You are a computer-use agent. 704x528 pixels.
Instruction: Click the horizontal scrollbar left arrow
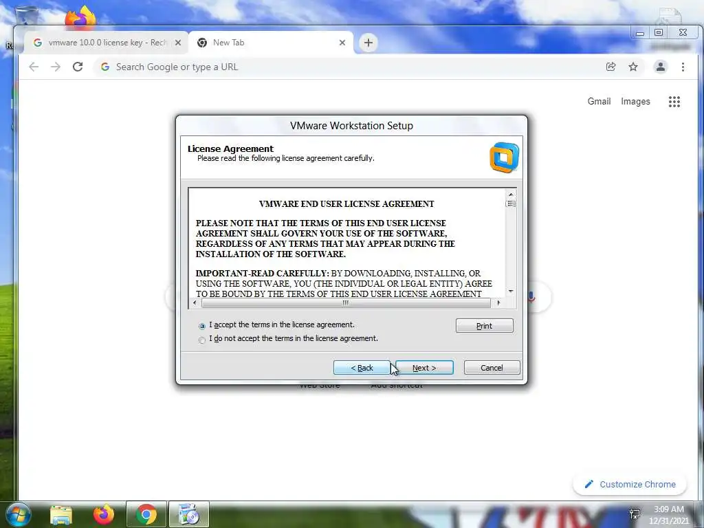click(x=195, y=302)
